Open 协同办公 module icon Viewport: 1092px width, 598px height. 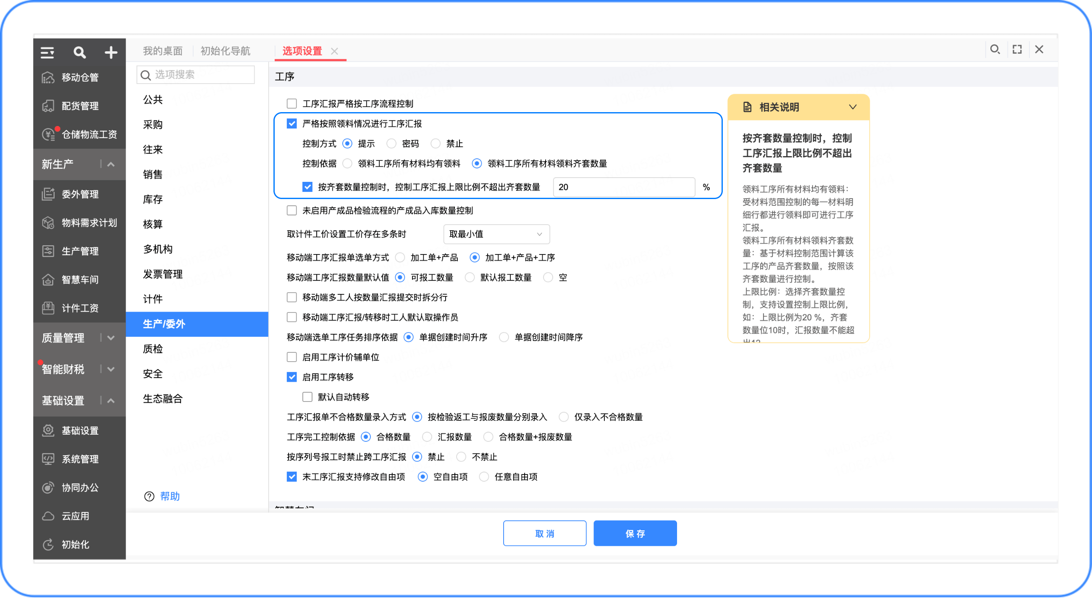click(x=48, y=488)
